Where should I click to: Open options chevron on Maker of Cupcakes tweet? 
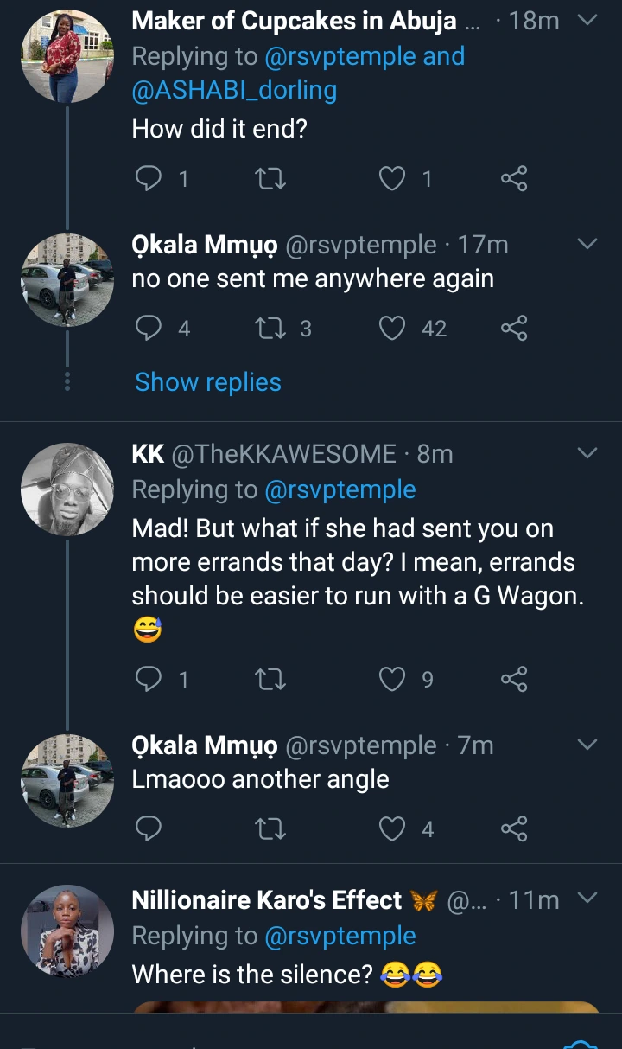coord(587,21)
